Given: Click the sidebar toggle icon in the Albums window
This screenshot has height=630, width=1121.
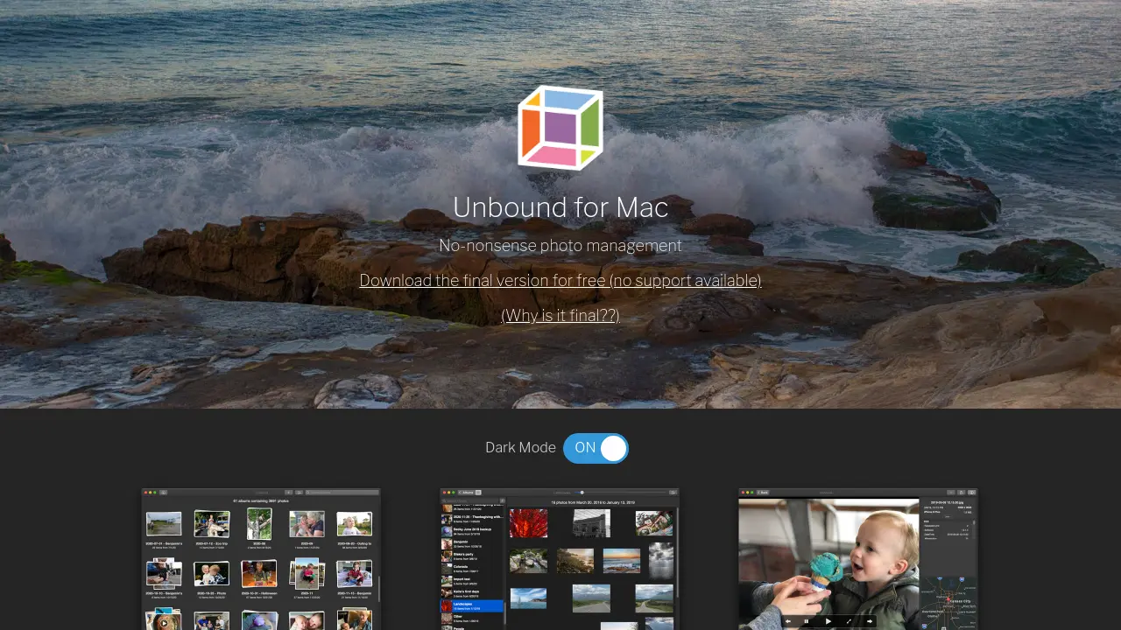Looking at the screenshot, I should tap(478, 493).
